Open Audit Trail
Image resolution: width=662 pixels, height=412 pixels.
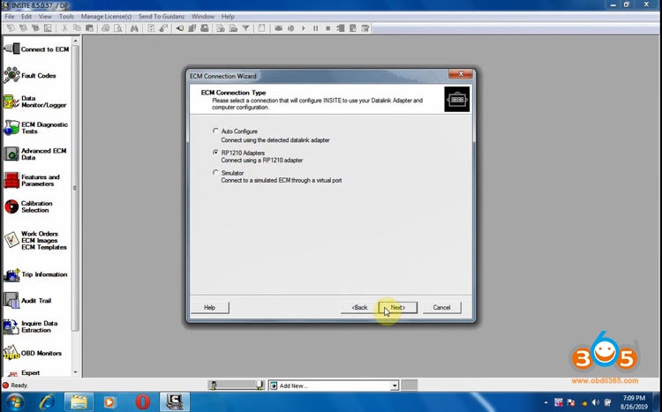click(27, 301)
